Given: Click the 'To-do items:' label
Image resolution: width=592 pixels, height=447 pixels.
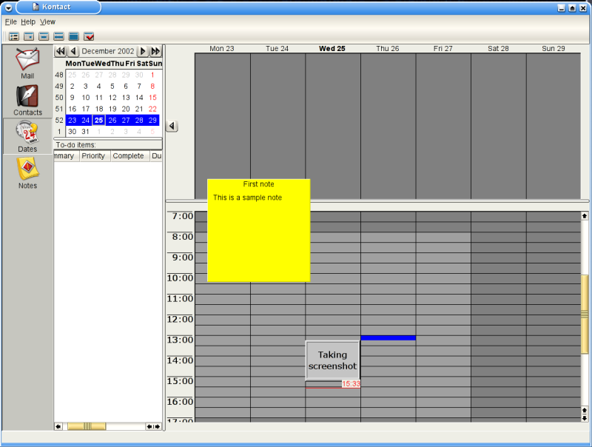Looking at the screenshot, I should pos(76,145).
